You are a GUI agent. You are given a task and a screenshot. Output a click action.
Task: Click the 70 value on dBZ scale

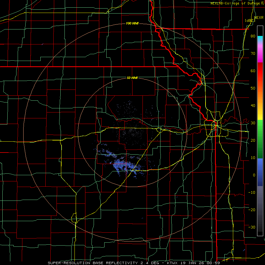click(x=253, y=54)
